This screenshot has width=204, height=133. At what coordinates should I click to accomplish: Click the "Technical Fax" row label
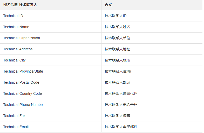pos(15,116)
